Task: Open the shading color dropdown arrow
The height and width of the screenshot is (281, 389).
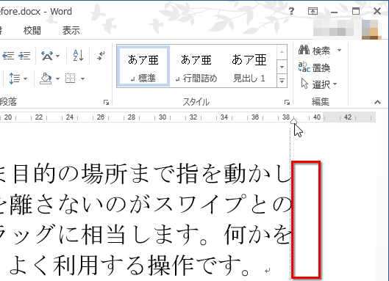Action: (57, 79)
